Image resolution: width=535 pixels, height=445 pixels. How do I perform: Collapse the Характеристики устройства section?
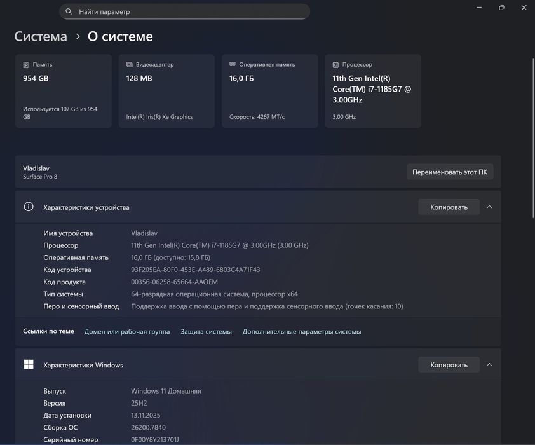[x=489, y=207]
